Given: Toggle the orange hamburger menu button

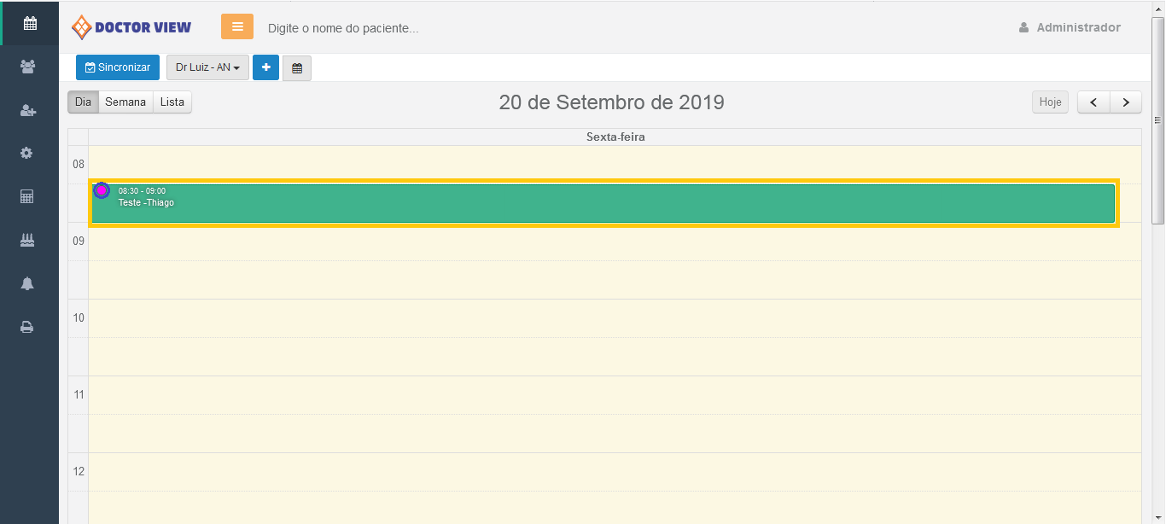Looking at the screenshot, I should 237,26.
